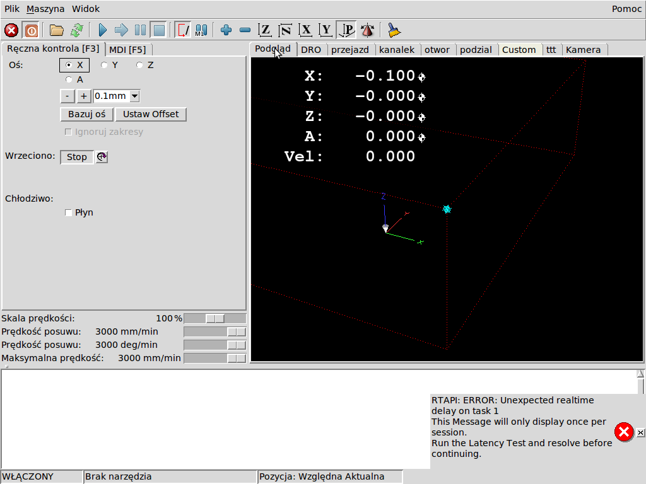Open the Podgląd preview tab

(273, 49)
